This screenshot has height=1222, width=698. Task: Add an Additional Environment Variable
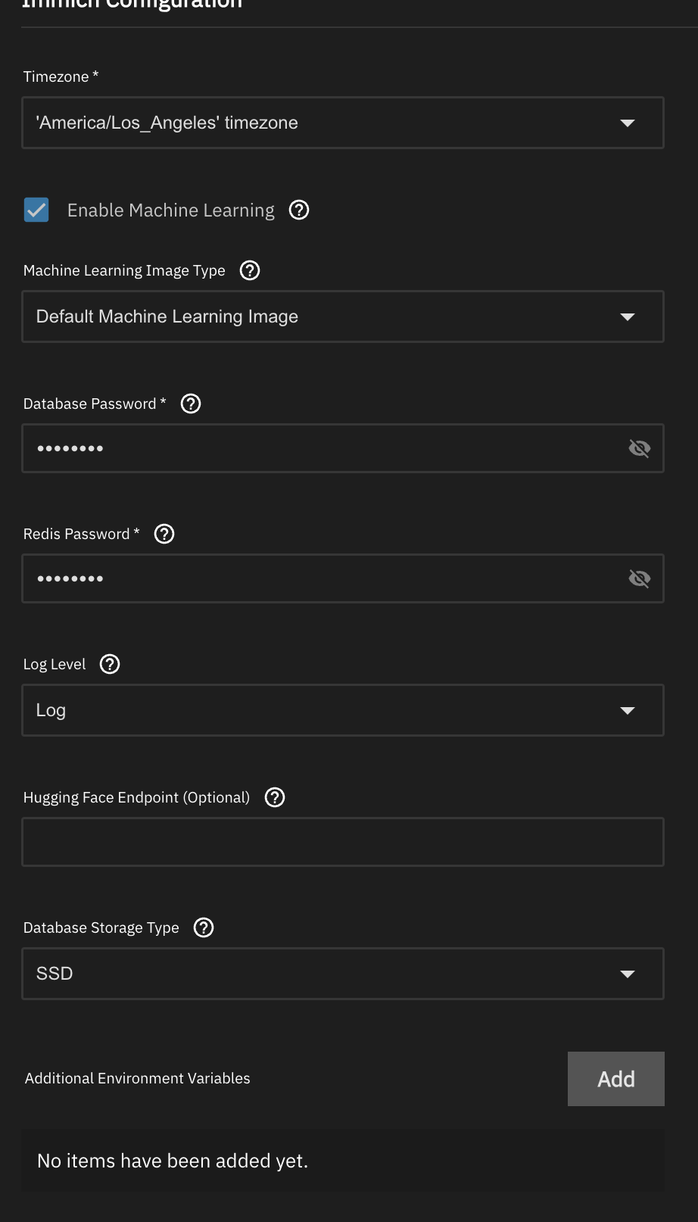point(615,1079)
